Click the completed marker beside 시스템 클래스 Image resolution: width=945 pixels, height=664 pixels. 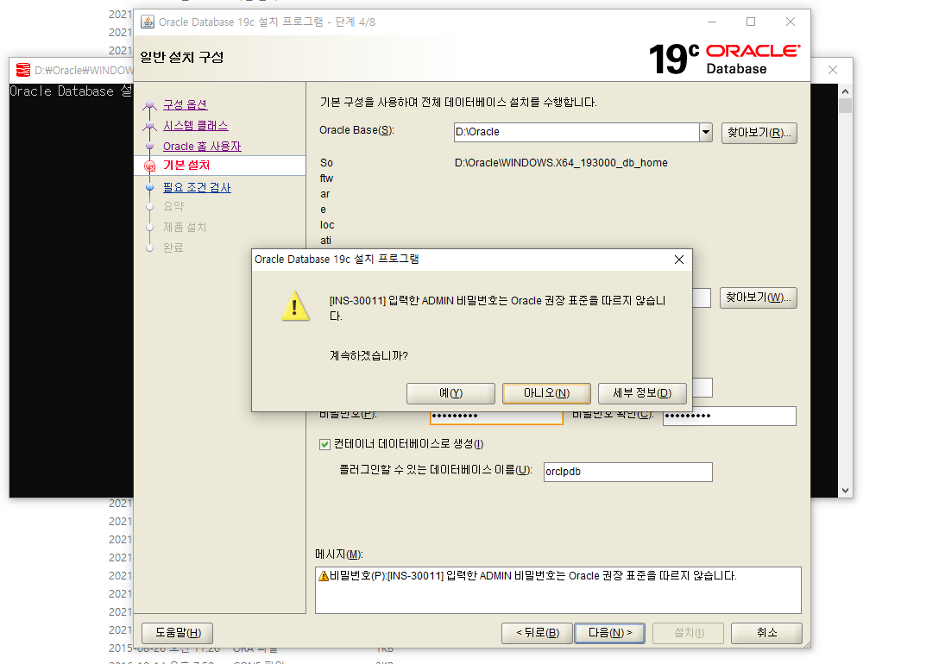[x=148, y=124]
